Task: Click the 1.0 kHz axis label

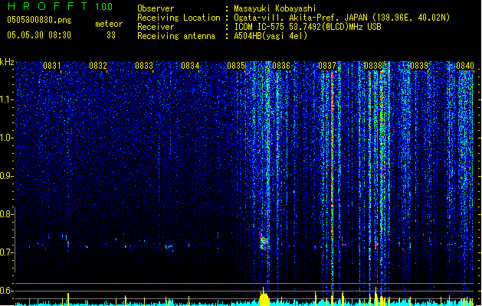Action: tap(7, 138)
